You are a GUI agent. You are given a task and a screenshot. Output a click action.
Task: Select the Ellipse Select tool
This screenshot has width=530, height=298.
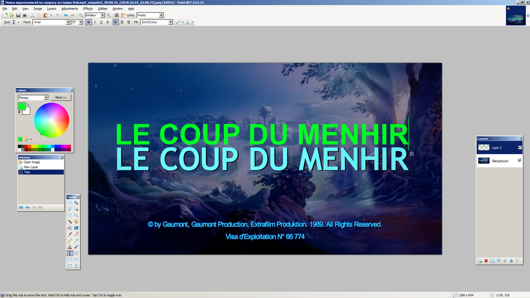70,215
